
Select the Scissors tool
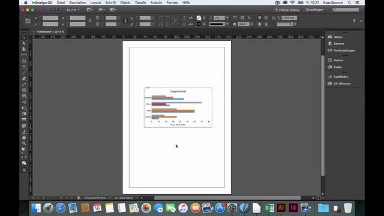24,102
